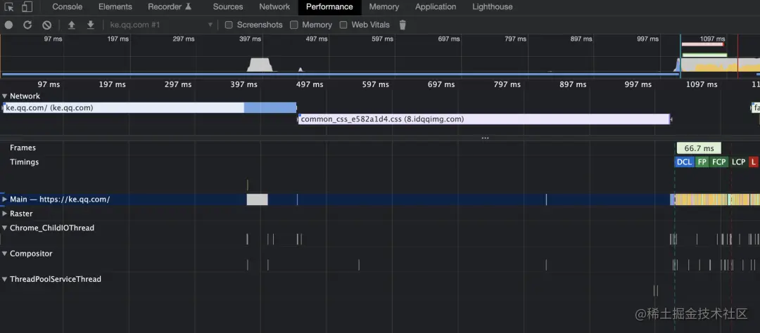Image resolution: width=760 pixels, height=333 pixels.
Task: Select the common_css_e582a1d4.css request bar
Action: point(483,119)
